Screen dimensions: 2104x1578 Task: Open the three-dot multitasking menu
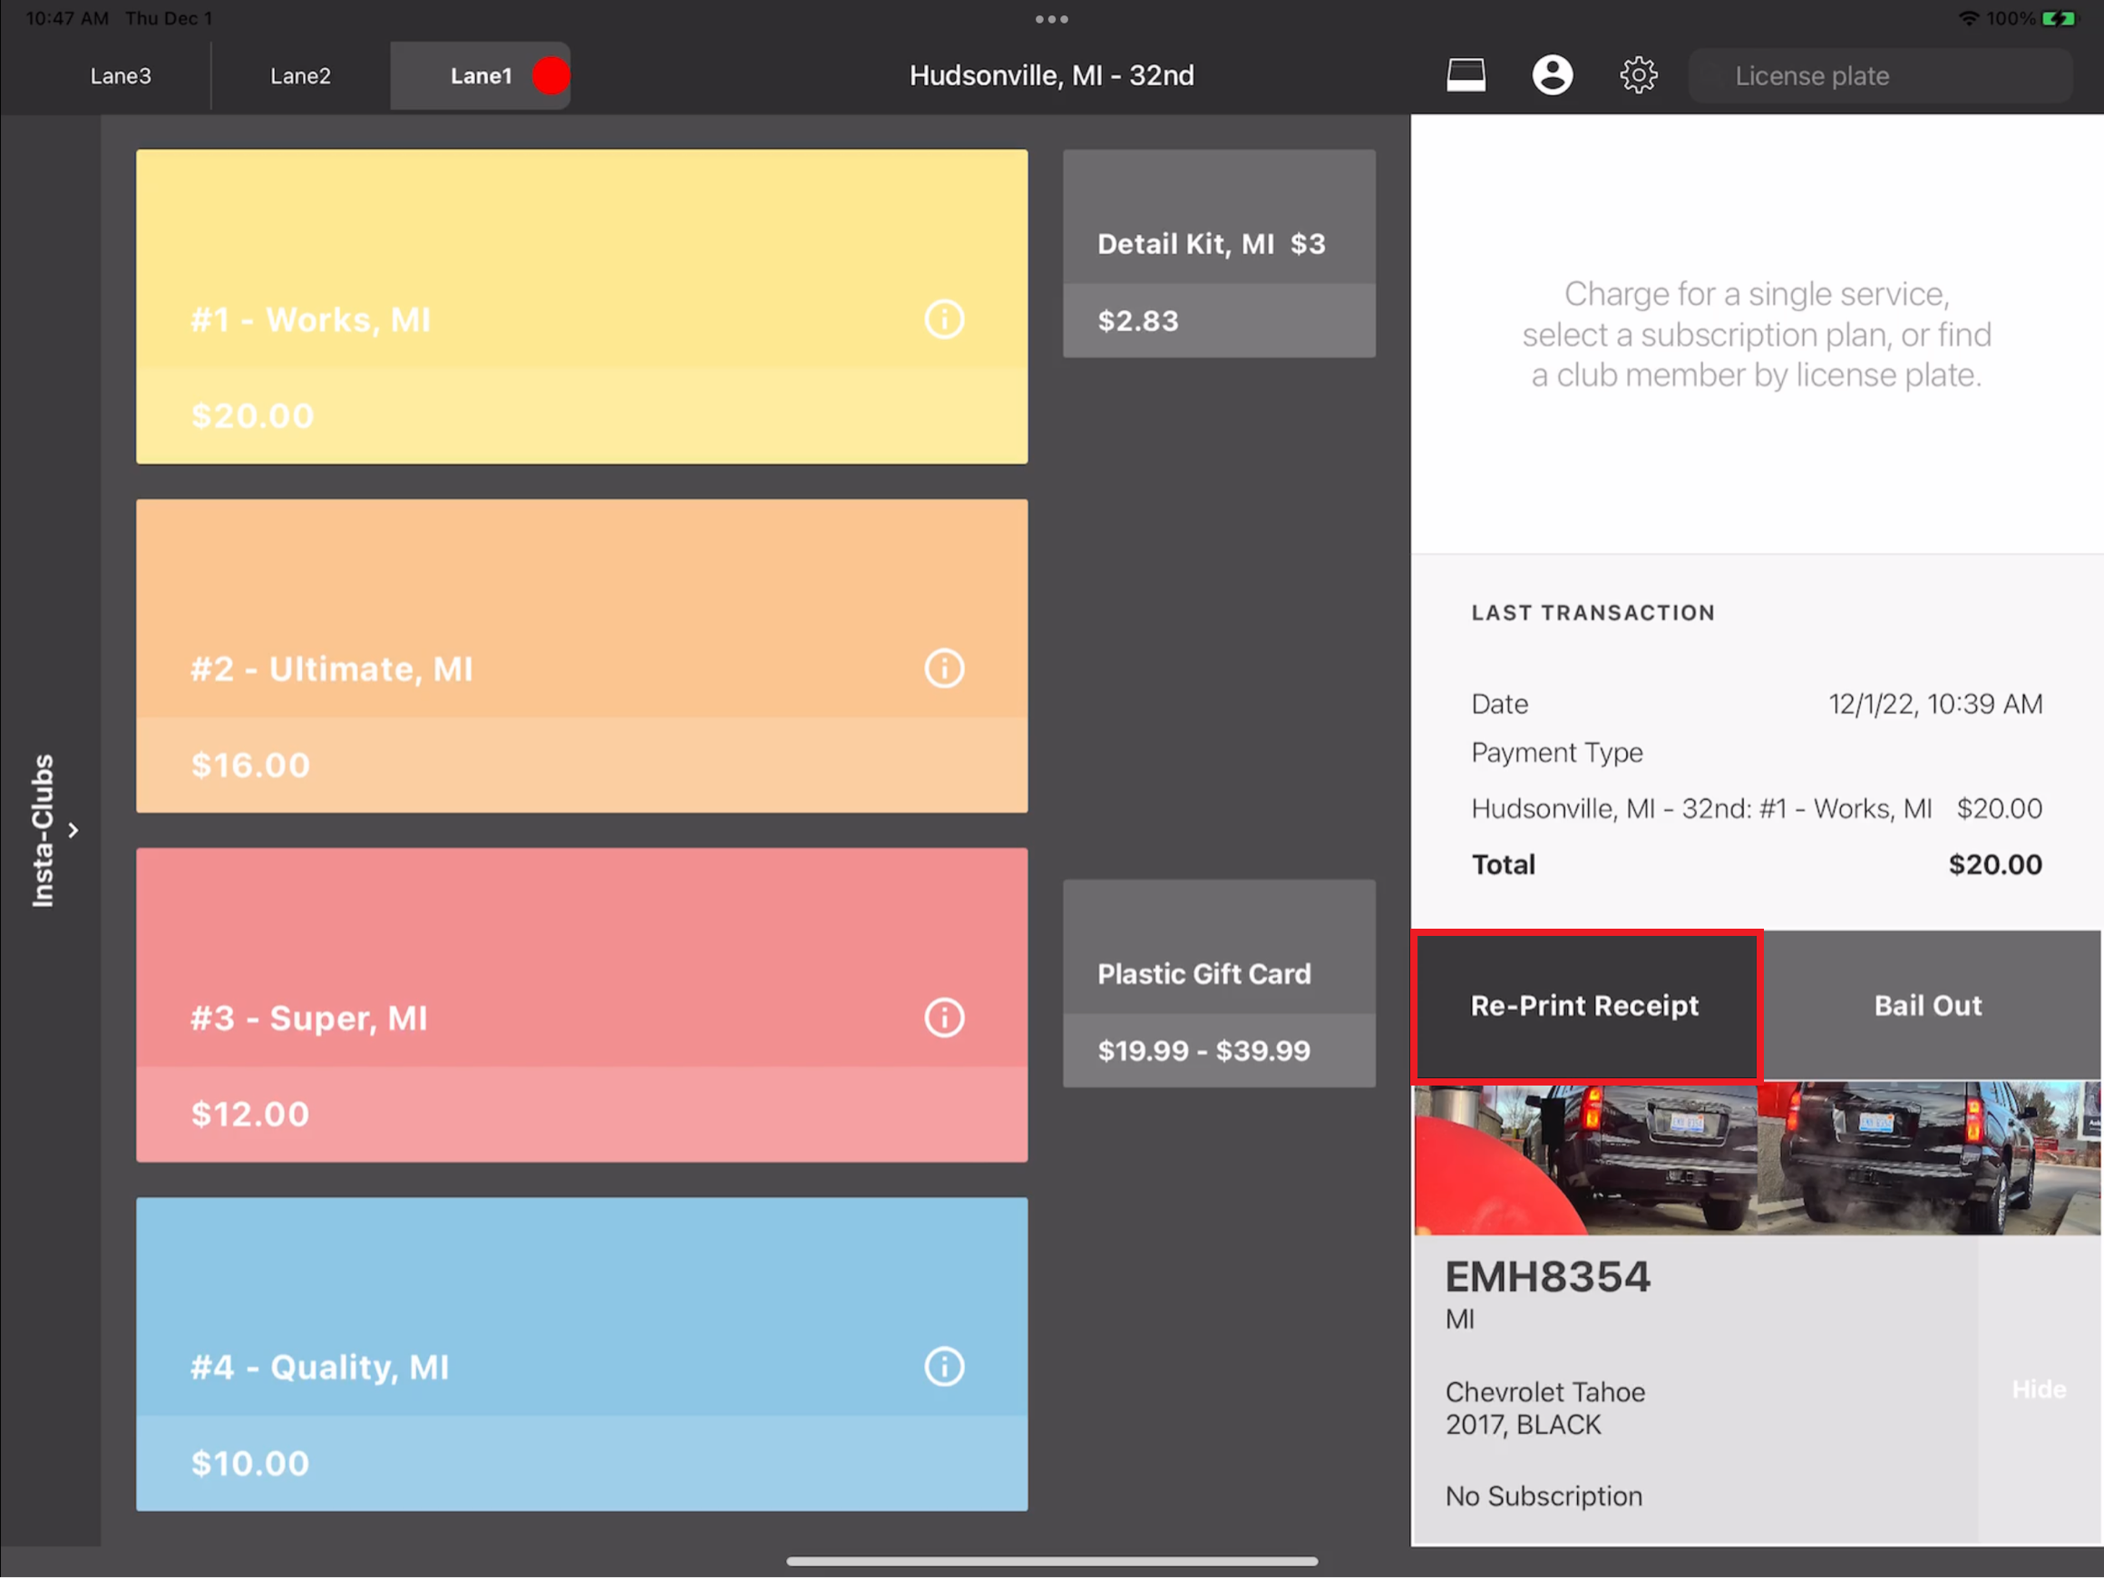click(x=1051, y=19)
